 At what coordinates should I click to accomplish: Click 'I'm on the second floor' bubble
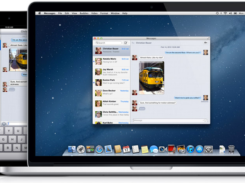(x=183, y=53)
